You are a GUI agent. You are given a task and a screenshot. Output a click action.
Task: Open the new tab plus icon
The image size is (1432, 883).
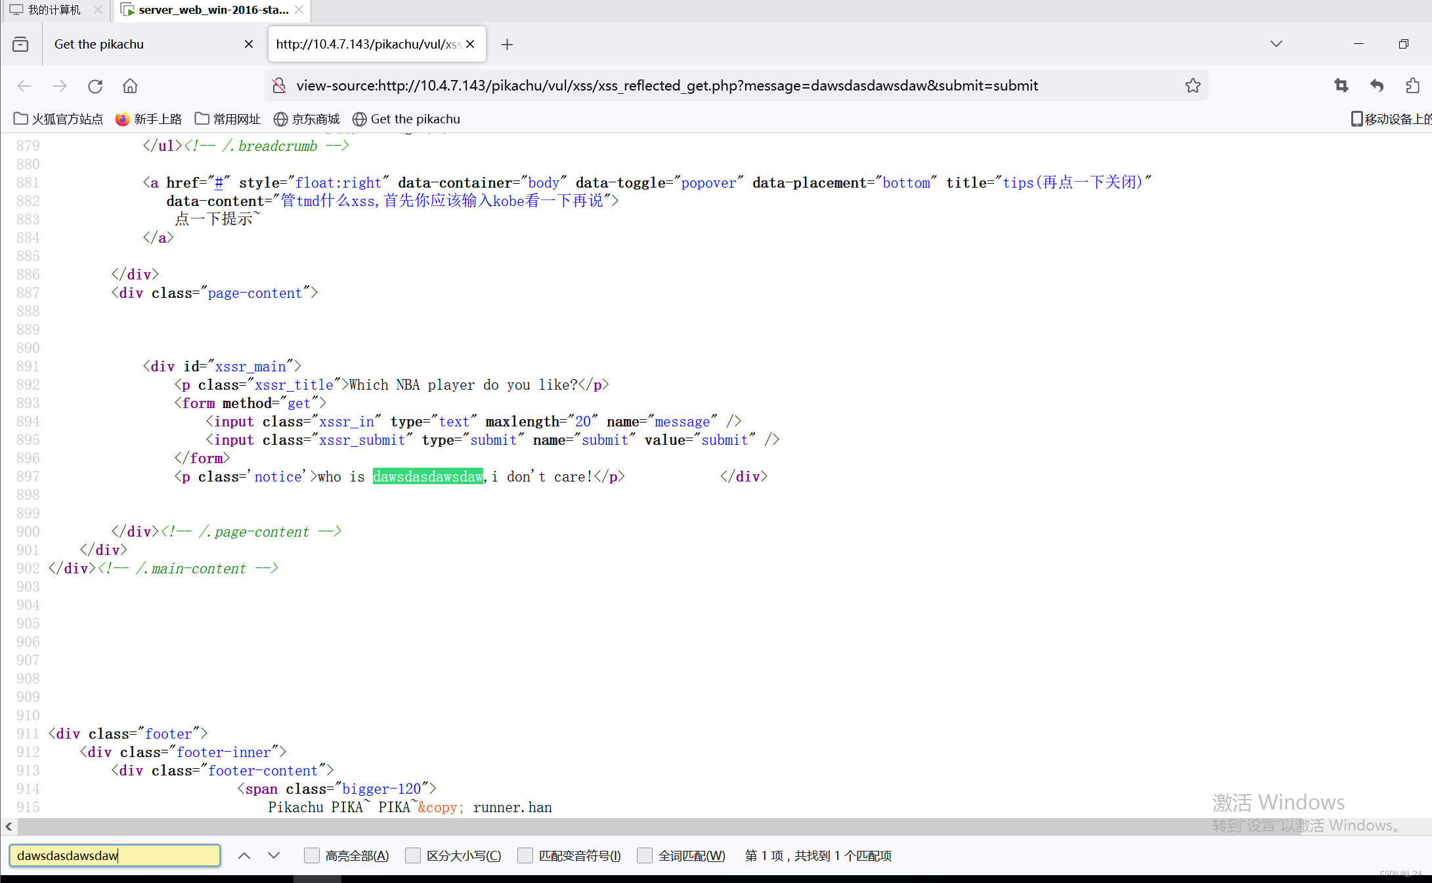pyautogui.click(x=507, y=45)
